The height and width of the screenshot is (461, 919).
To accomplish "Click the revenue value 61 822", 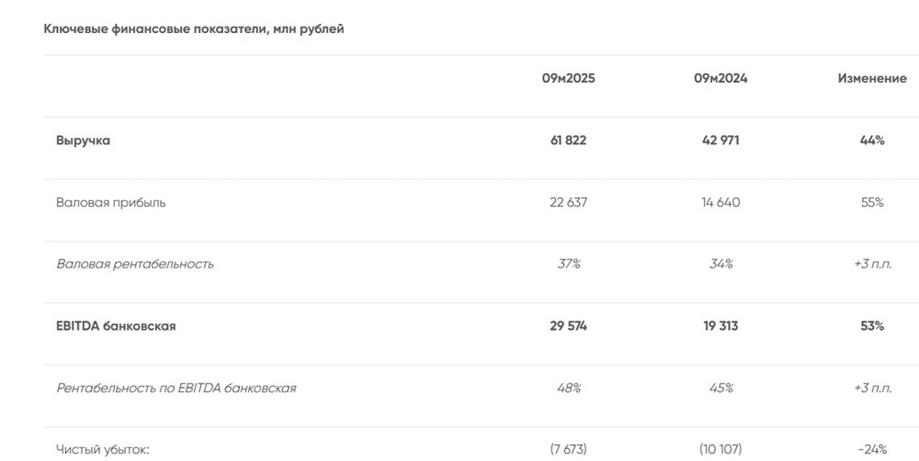I will tap(568, 141).
